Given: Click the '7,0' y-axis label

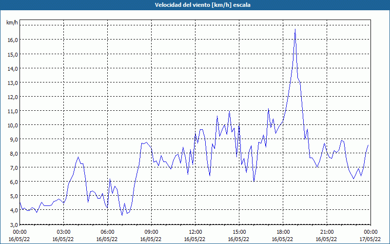Looking at the screenshot, I should [x=14, y=168].
